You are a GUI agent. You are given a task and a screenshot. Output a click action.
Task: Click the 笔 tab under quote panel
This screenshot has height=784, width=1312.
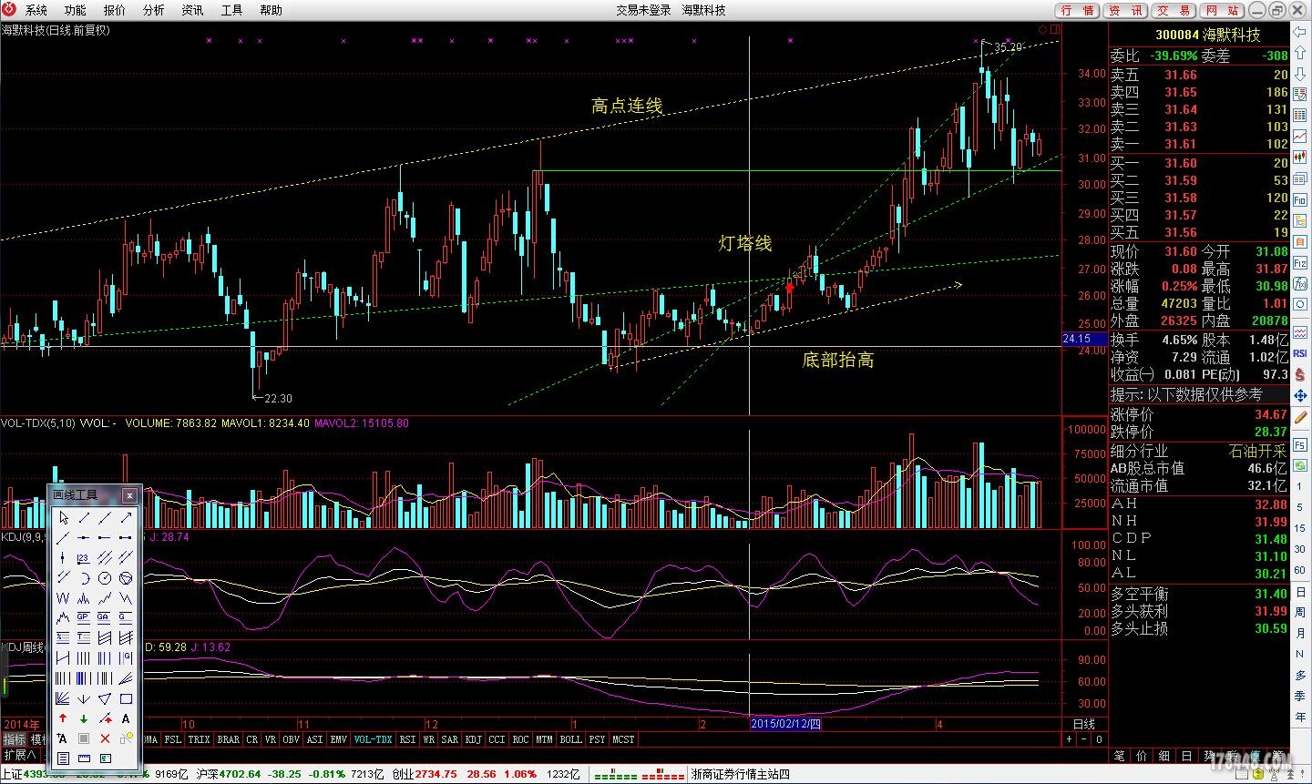[1119, 756]
